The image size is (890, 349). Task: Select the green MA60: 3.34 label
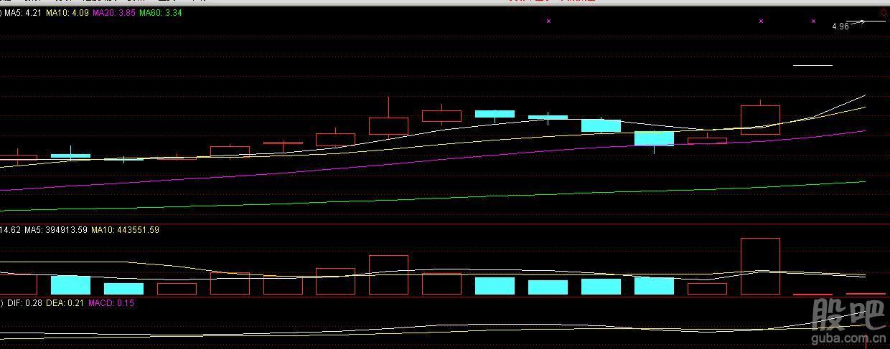160,13
